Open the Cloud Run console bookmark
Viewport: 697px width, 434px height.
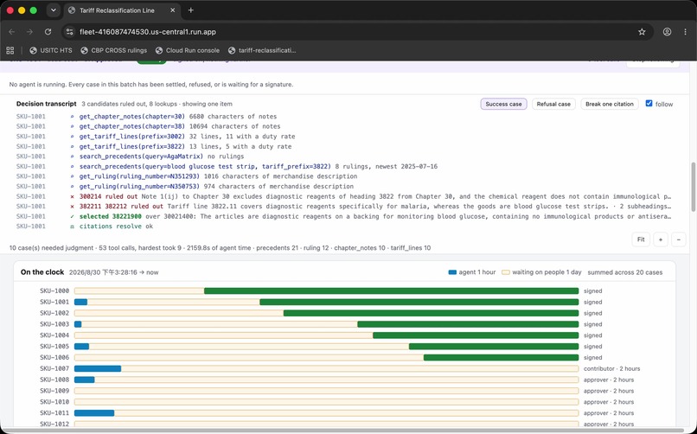[188, 50]
